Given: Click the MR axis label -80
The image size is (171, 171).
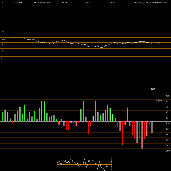Looking at the screenshot, I should pos(167,145).
